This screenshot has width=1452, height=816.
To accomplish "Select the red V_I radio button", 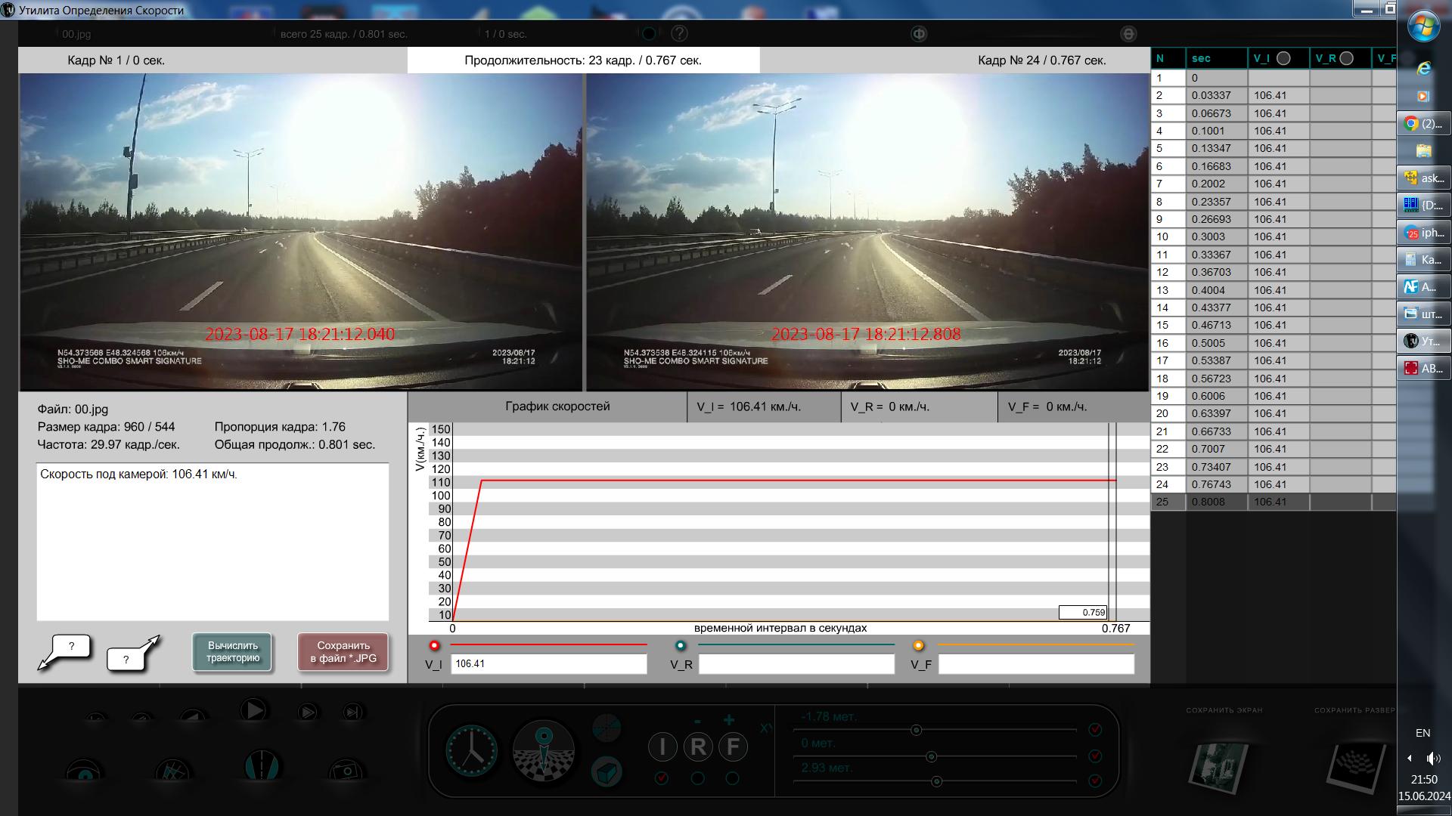I will [x=434, y=645].
